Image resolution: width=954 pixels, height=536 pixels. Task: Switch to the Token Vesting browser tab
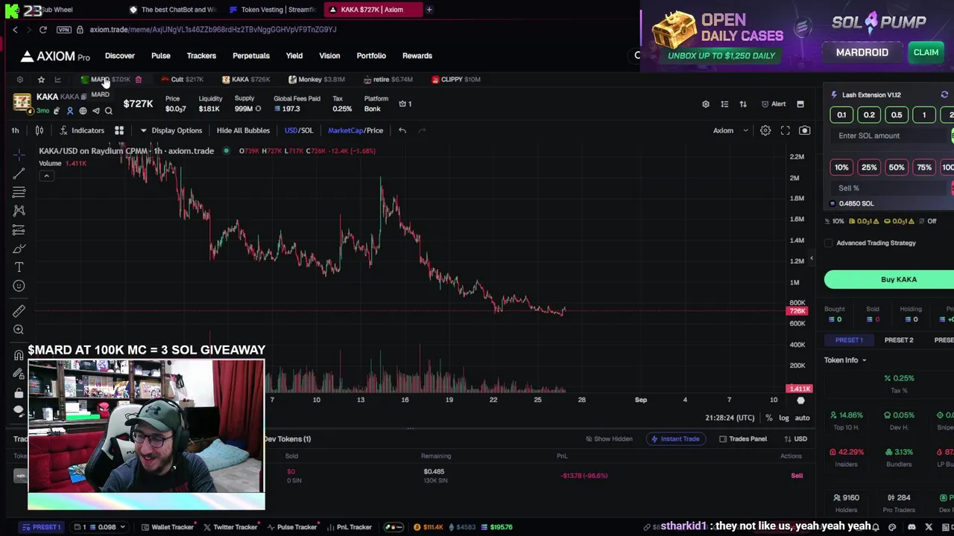(x=273, y=10)
